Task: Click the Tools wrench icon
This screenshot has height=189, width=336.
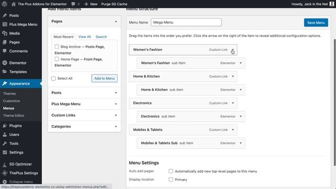Action: [5, 143]
